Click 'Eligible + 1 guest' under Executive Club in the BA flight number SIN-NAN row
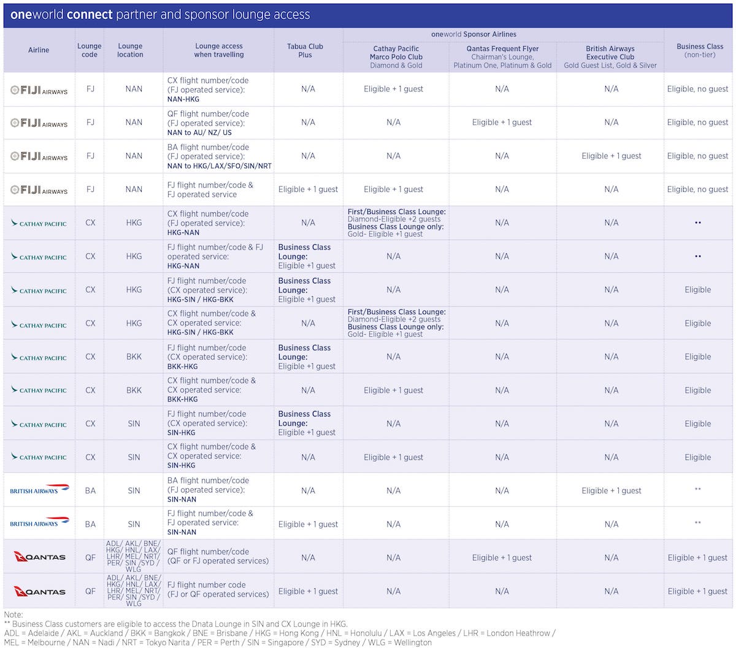736x652 pixels. pos(611,491)
